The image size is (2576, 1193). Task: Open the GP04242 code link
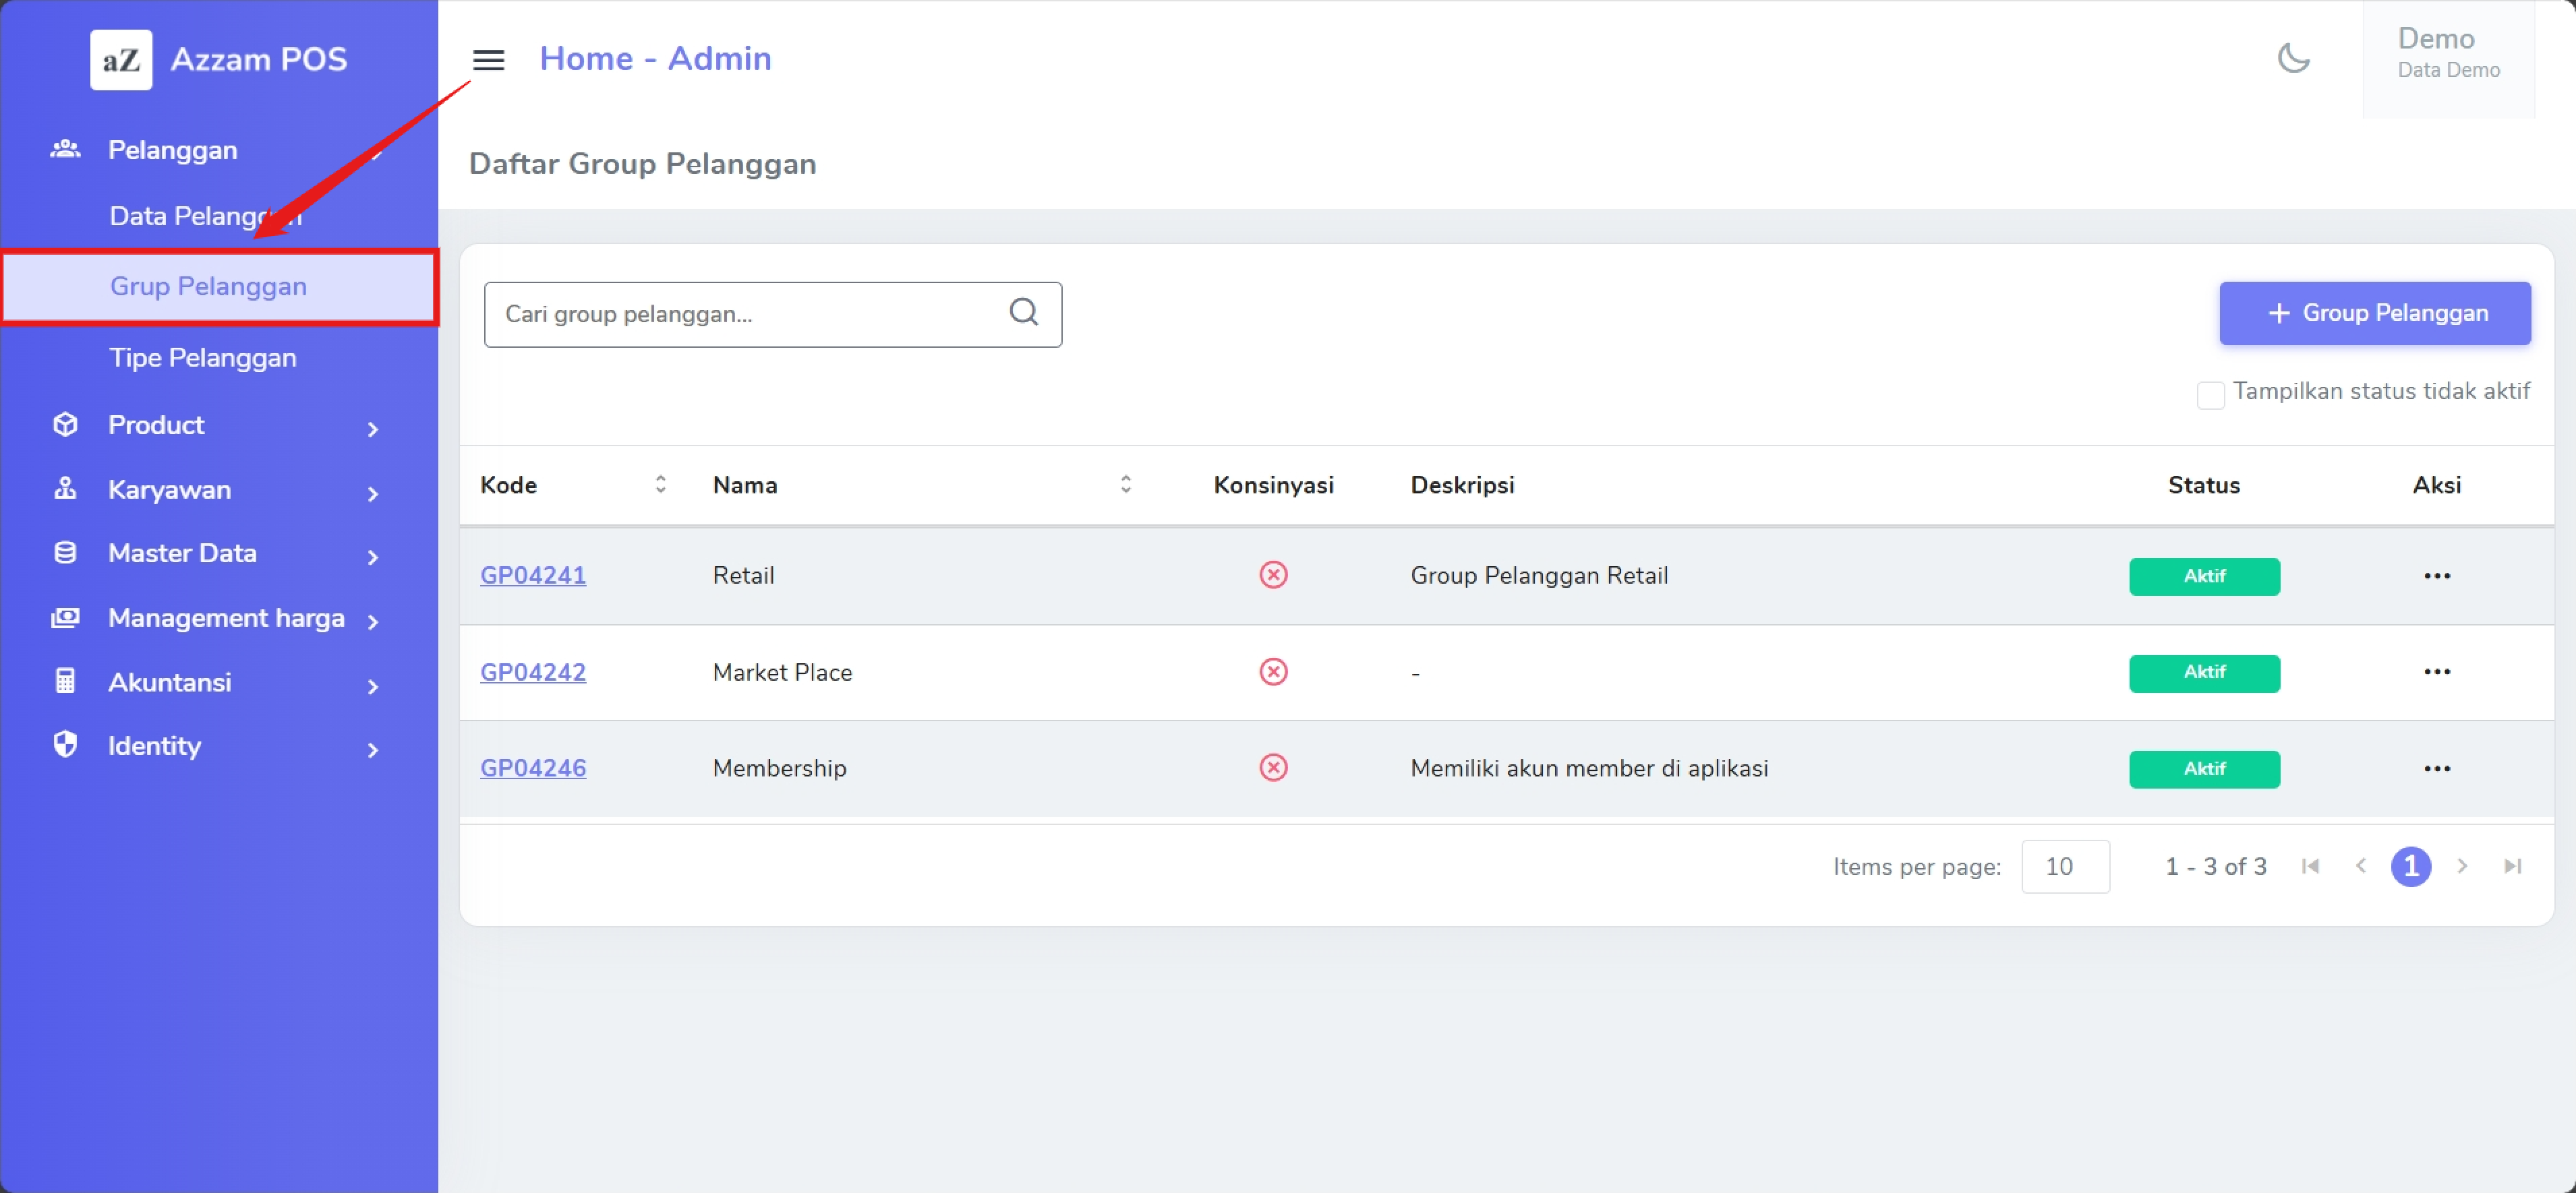point(533,673)
